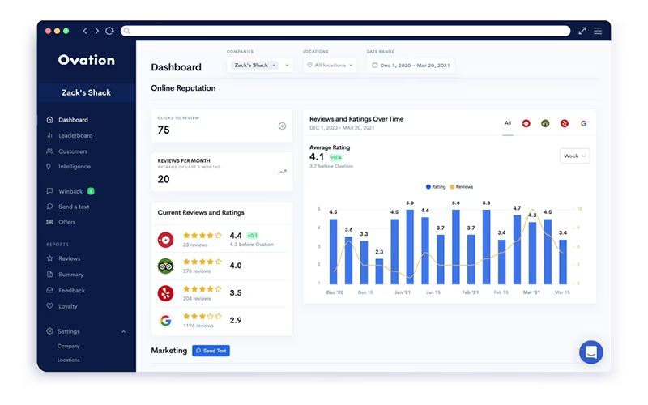
Task: Open Winback in the sidebar
Action: pos(70,191)
